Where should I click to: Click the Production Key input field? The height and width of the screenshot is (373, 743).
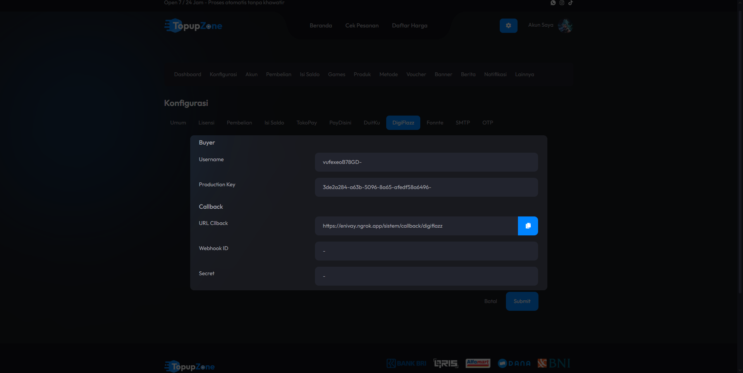(426, 187)
